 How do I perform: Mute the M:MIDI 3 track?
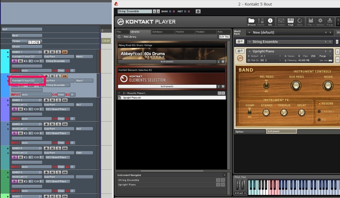(x=52, y=100)
